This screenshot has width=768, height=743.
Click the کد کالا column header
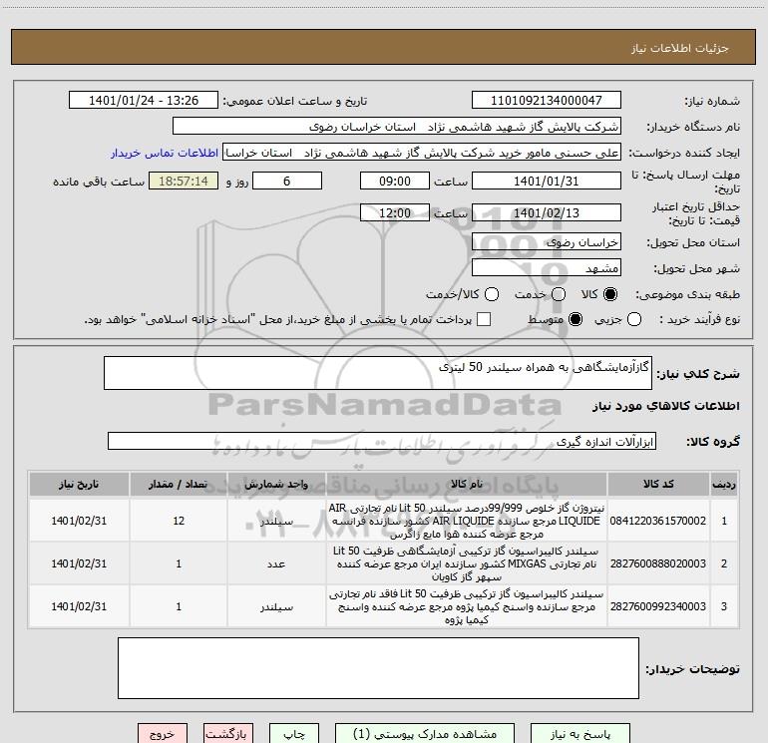[658, 484]
